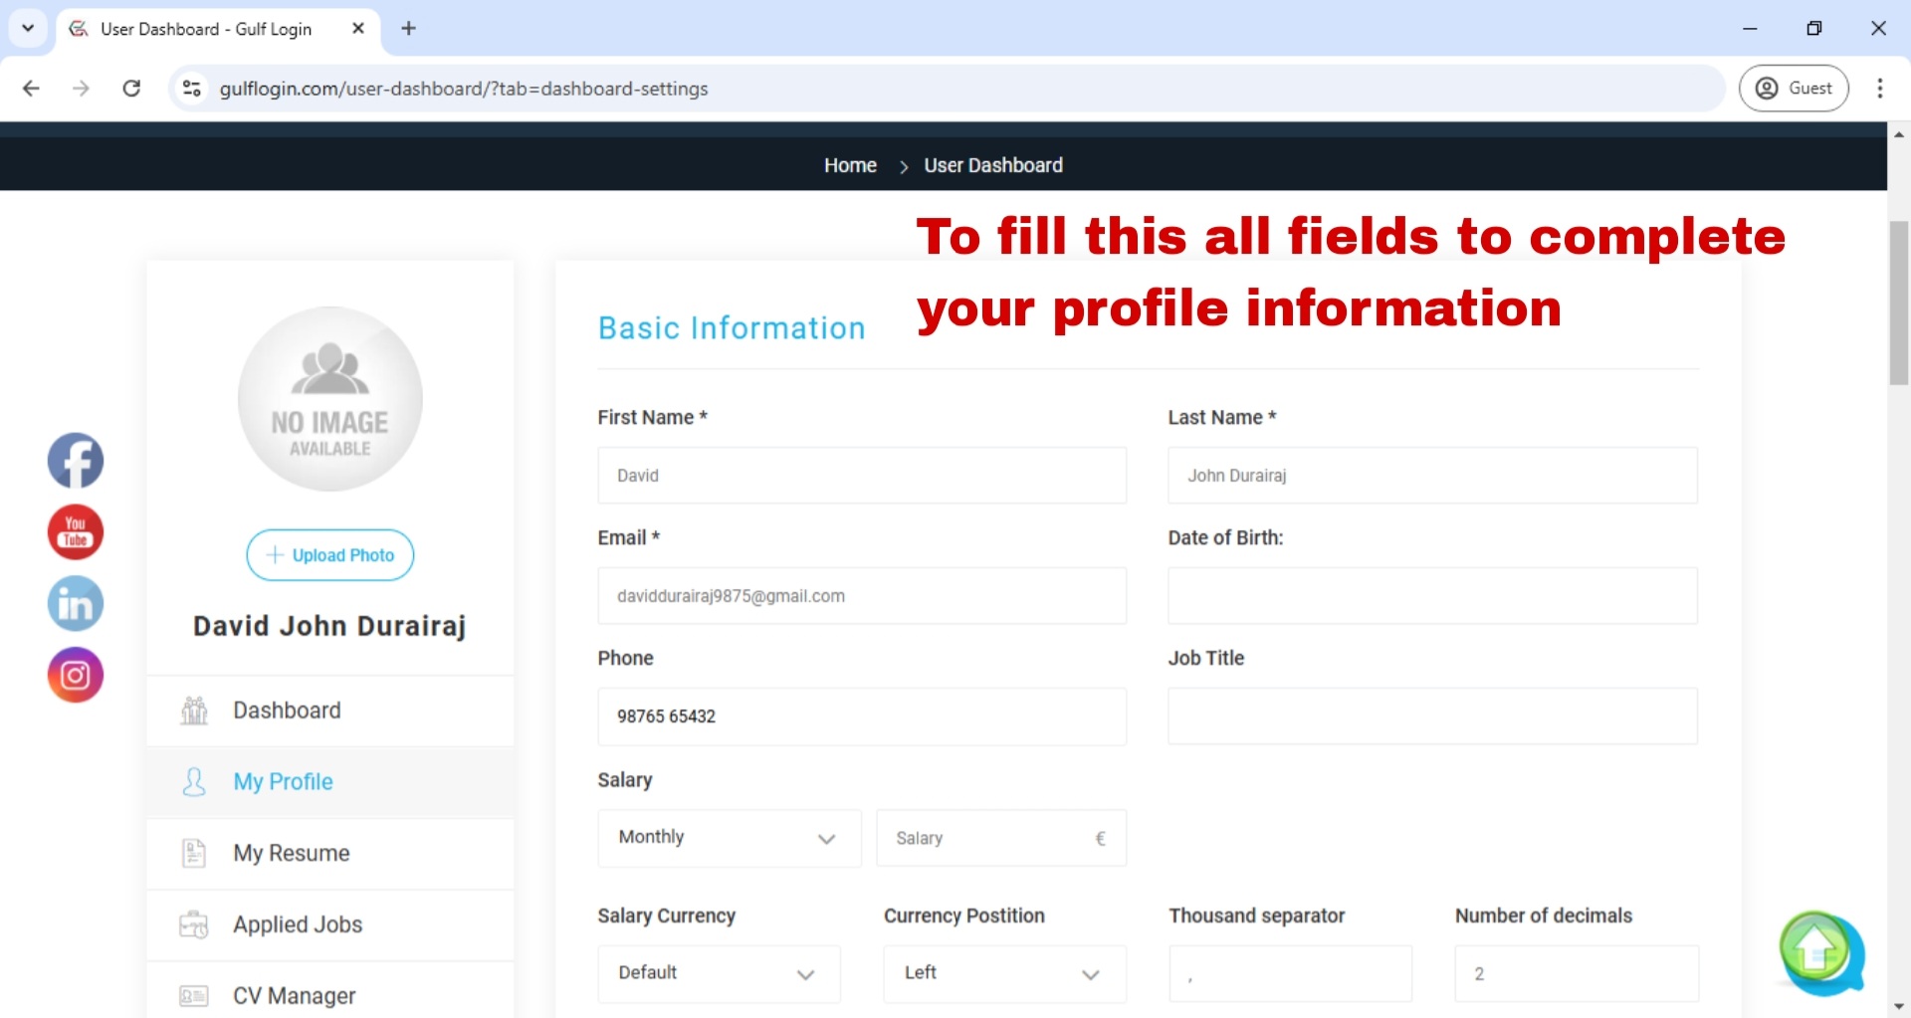The width and height of the screenshot is (1911, 1018).
Task: Reload the page
Action: (x=131, y=88)
